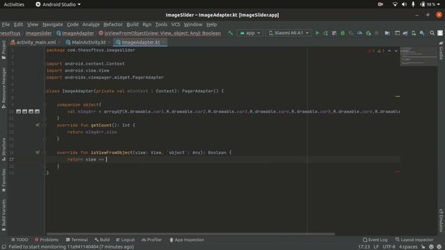Open the VCS menu
The image size is (445, 250).
coord(176,24)
